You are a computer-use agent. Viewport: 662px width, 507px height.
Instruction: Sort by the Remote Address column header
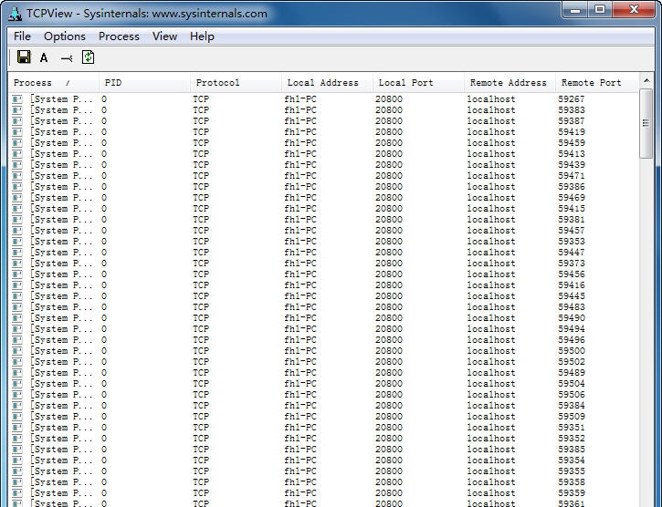pos(510,83)
